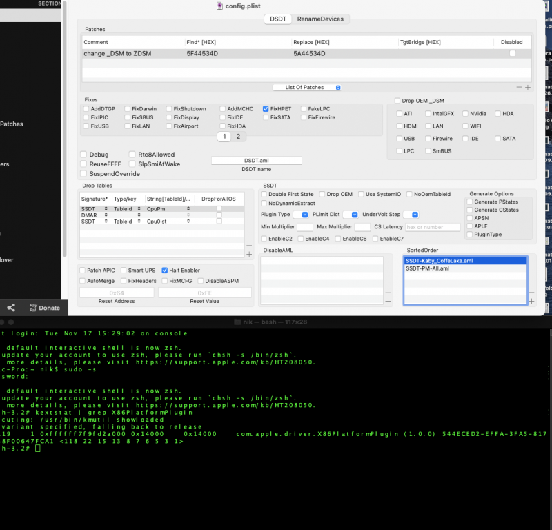Select SSDT-PM-All.aml in SortedOrder list

coord(427,268)
